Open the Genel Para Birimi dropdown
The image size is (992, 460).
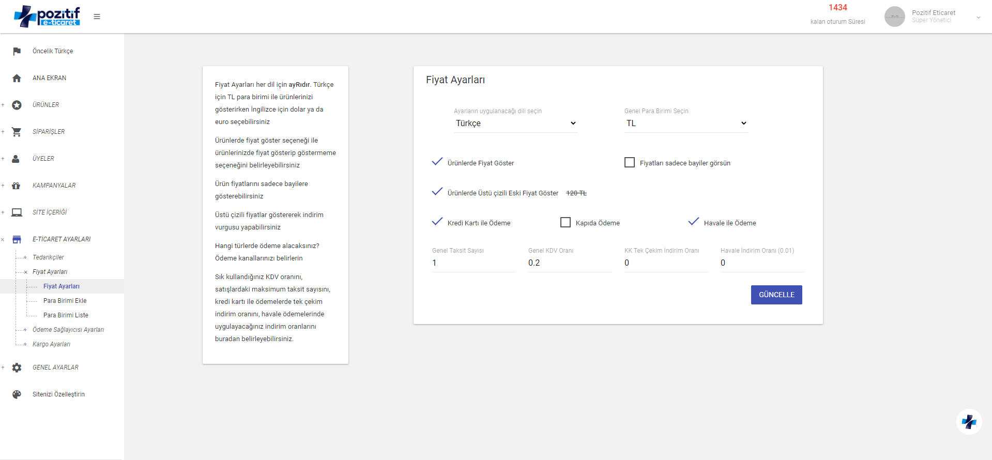tap(686, 123)
